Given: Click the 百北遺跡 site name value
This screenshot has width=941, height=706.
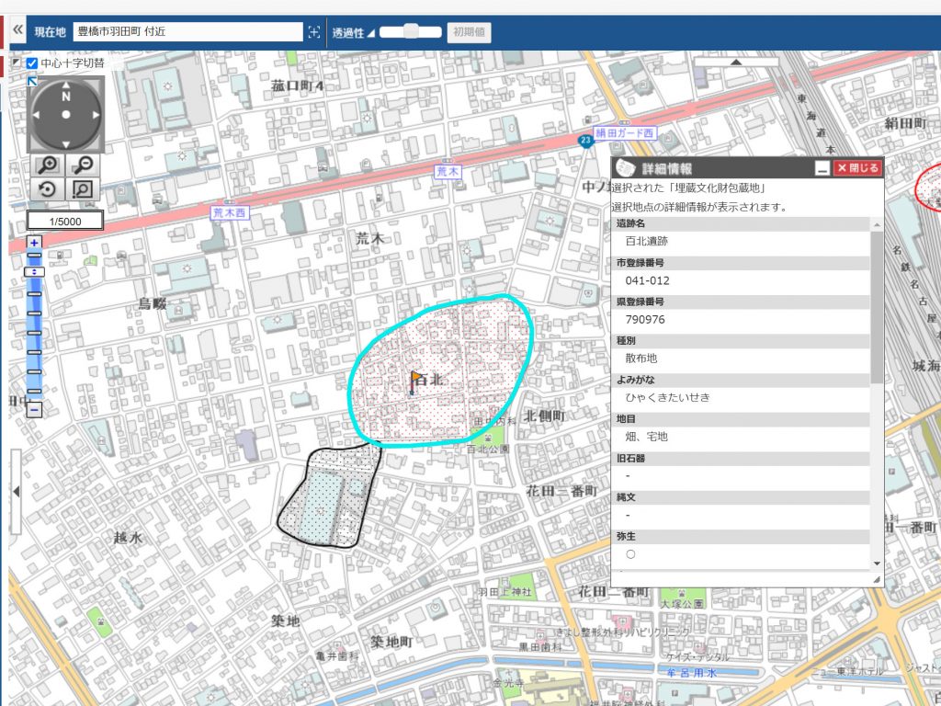Looking at the screenshot, I should (646, 242).
